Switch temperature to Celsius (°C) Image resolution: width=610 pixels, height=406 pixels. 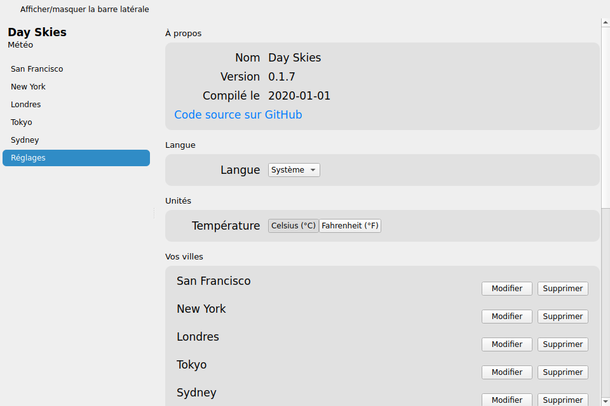tap(294, 226)
